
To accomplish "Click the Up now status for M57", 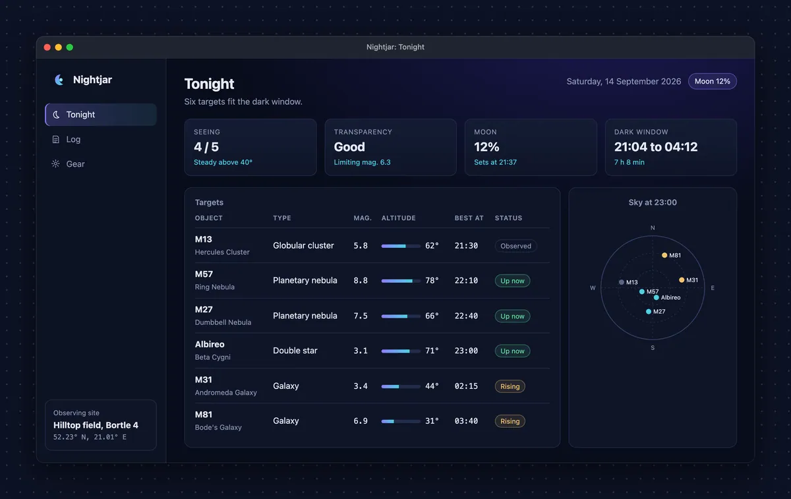I will click(x=513, y=281).
